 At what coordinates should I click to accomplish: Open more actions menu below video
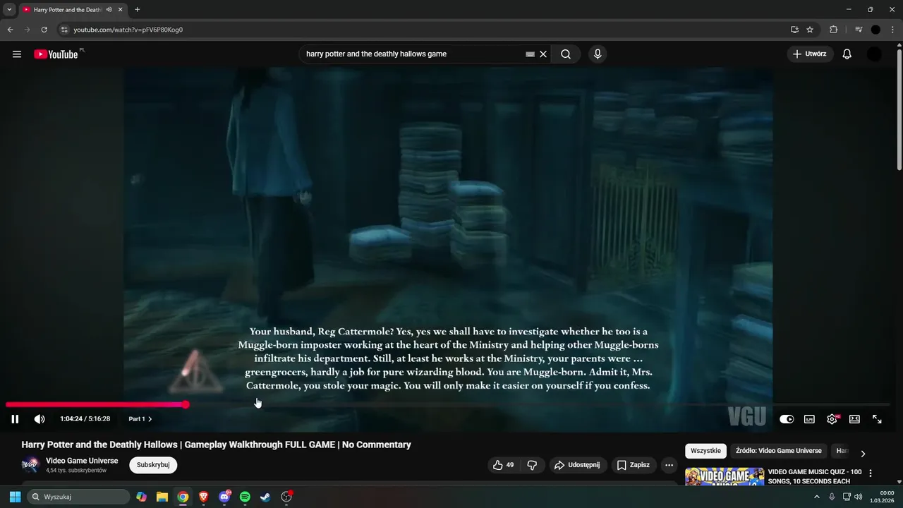tap(669, 465)
